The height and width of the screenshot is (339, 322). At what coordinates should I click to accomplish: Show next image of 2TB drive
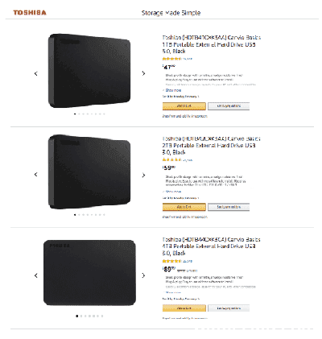tap(143, 175)
